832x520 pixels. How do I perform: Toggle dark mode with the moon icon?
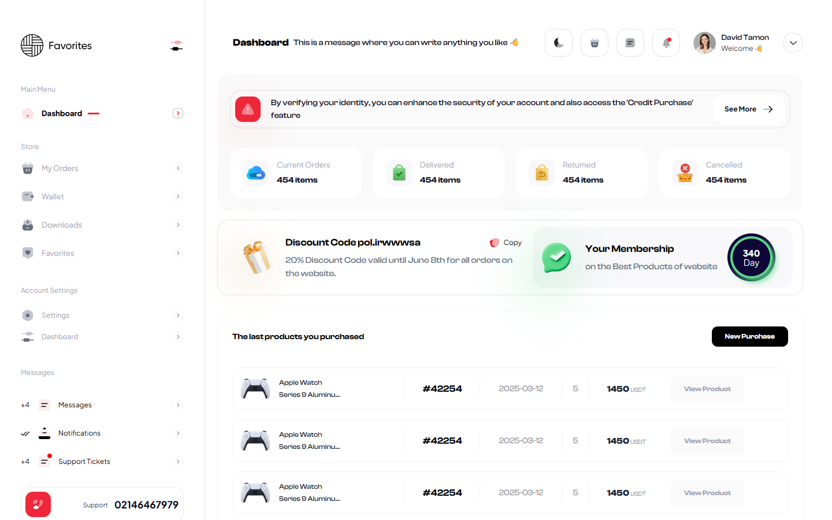(x=559, y=43)
